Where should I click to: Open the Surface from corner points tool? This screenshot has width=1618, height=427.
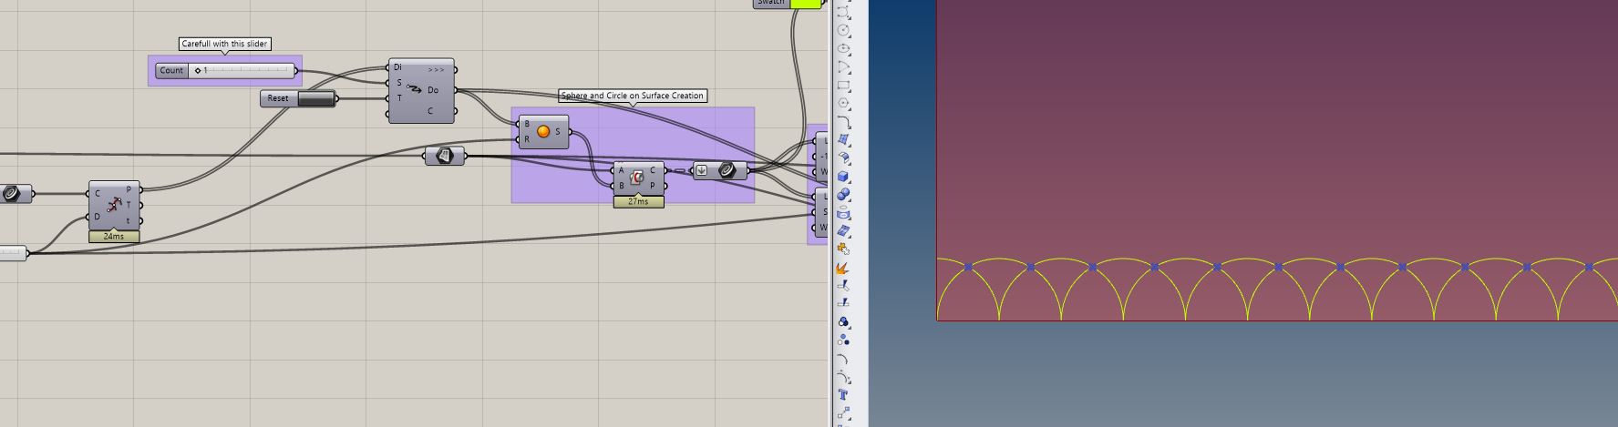click(843, 140)
